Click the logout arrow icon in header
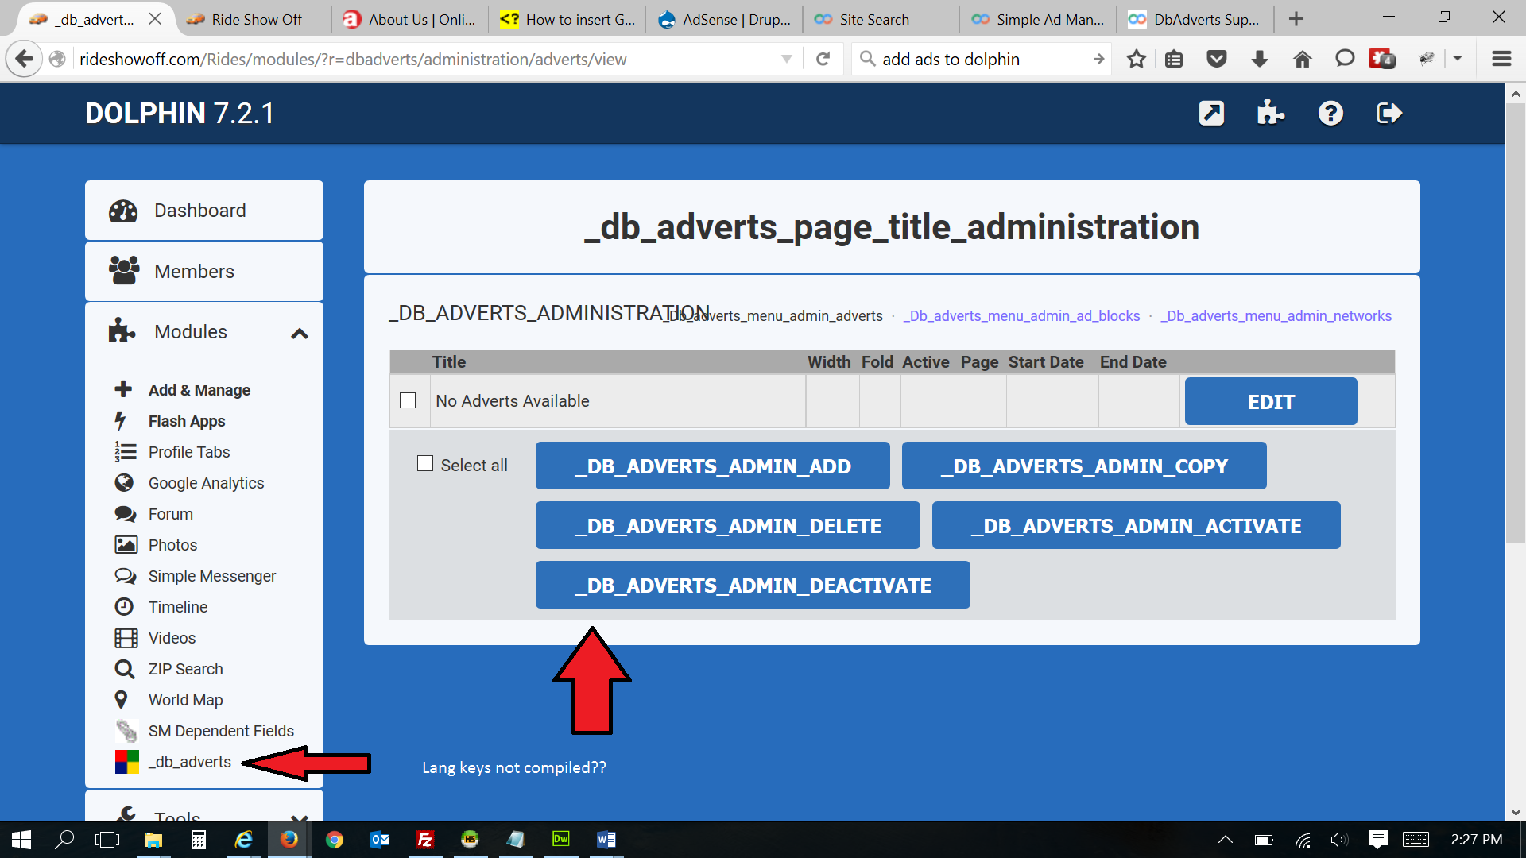The height and width of the screenshot is (858, 1526). tap(1389, 113)
